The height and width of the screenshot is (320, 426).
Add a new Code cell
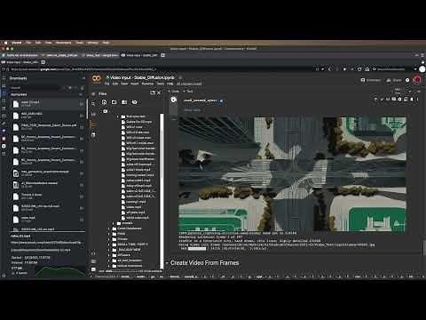coord(174,92)
